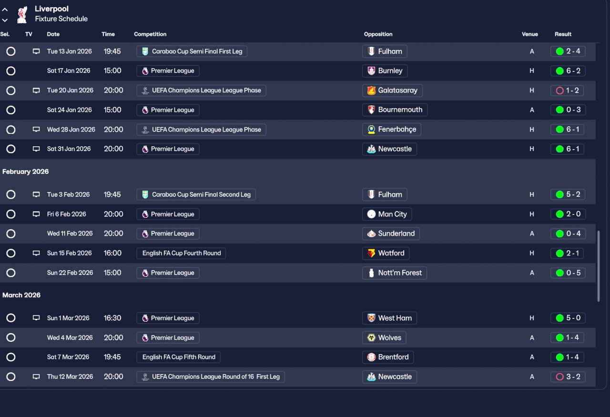Open Champions League League Phase on 28 Jan row
The width and height of the screenshot is (610, 417).
pos(201,130)
